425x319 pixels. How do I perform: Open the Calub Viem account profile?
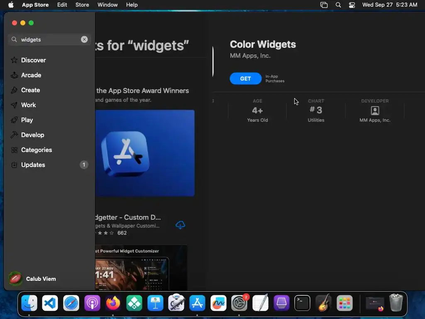32,279
